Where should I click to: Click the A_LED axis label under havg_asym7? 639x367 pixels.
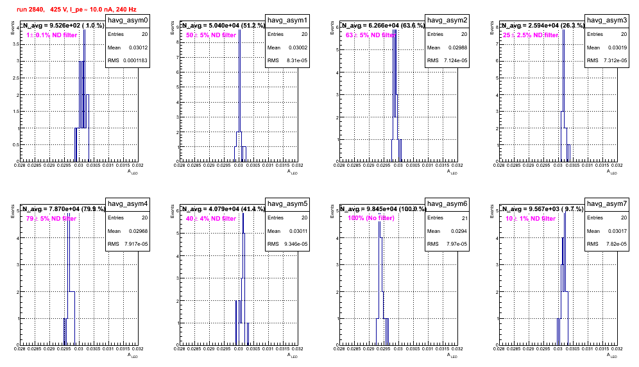tap(611, 355)
